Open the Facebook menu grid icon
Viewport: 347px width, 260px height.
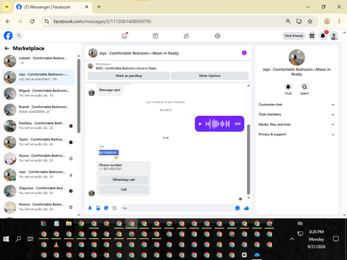point(312,36)
